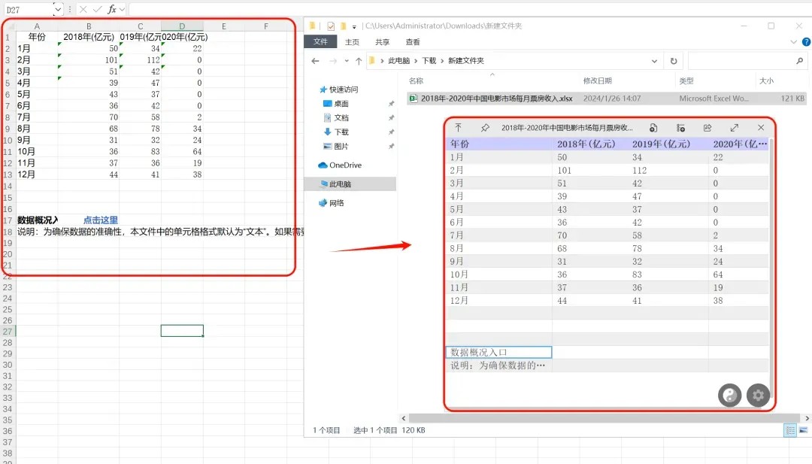Sort files by 大小 column header
The width and height of the screenshot is (812, 464).
(x=766, y=80)
